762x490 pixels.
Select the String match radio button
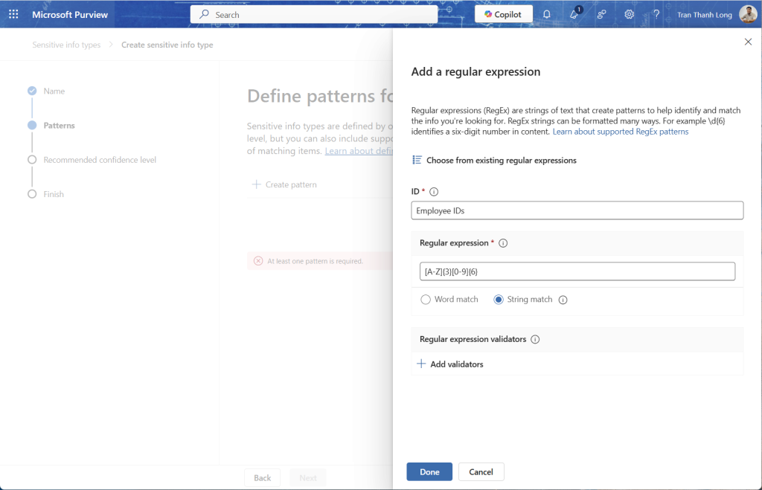[499, 300]
